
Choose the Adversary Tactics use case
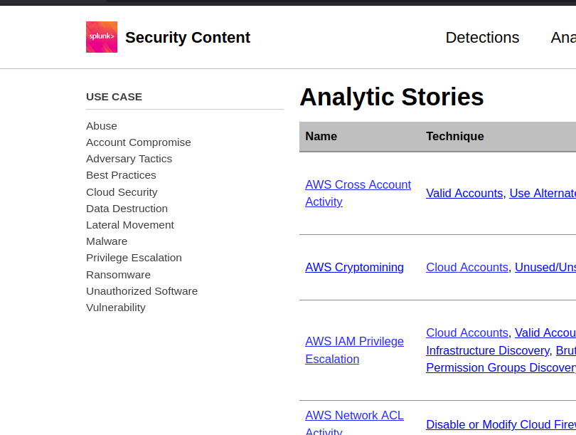coord(129,159)
